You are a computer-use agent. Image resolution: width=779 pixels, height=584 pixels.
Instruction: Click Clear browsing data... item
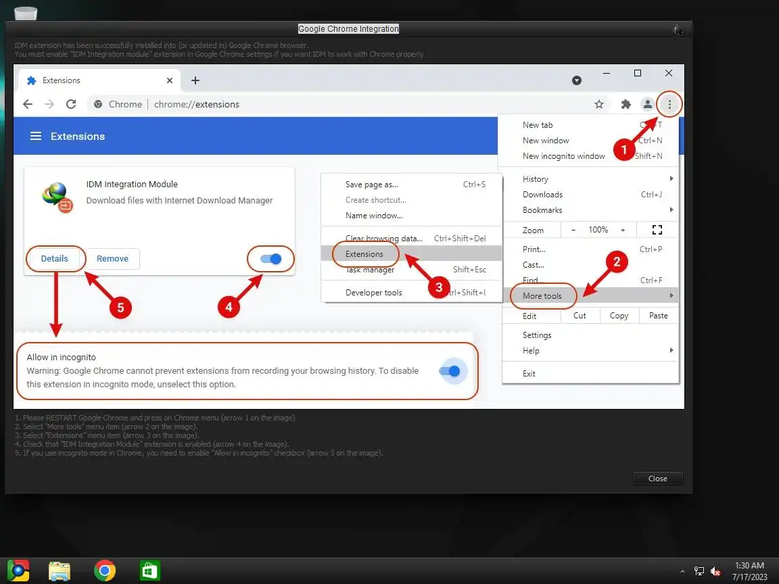point(411,239)
